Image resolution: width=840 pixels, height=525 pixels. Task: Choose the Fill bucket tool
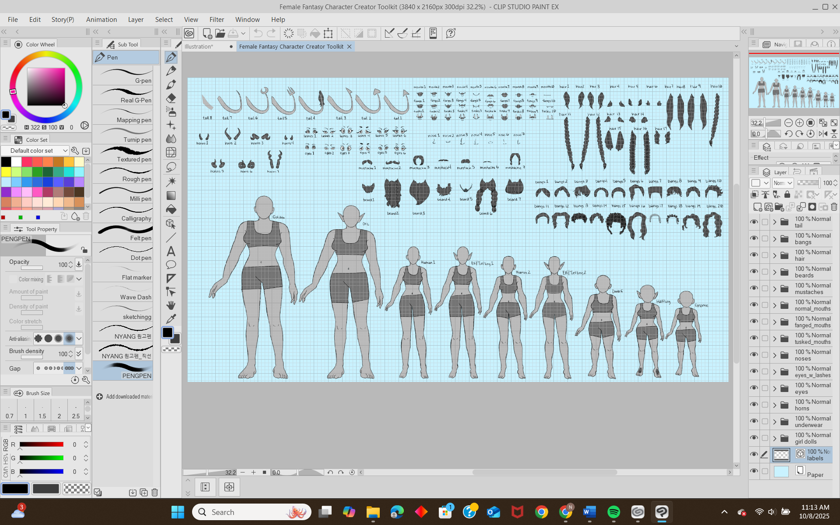coord(171,210)
